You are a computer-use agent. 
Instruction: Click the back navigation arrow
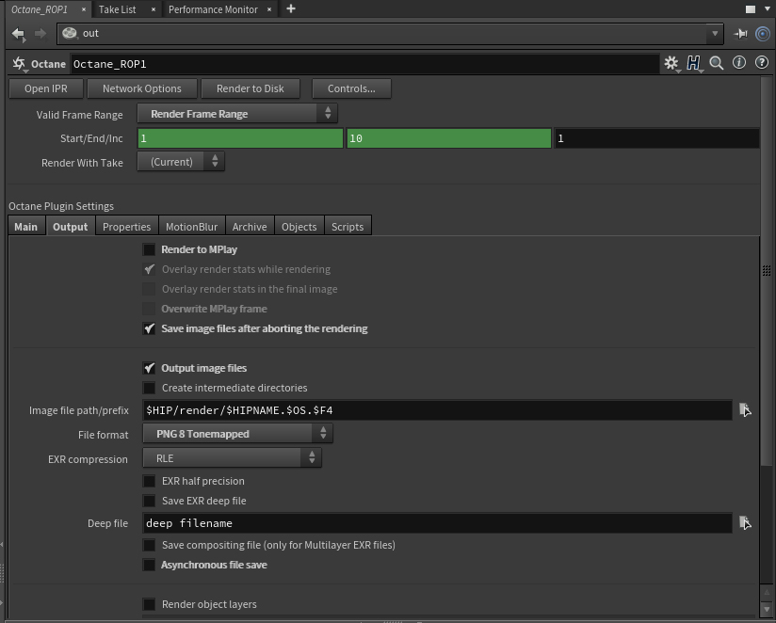(18, 33)
